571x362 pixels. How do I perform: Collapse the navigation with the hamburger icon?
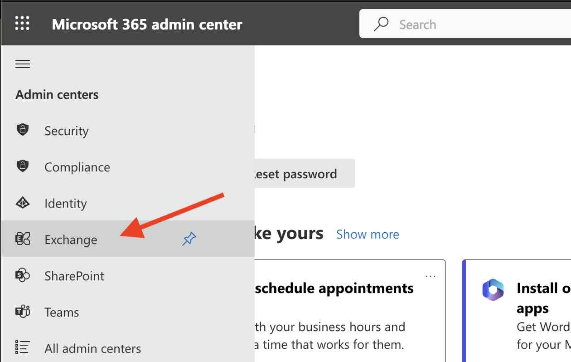[x=23, y=64]
